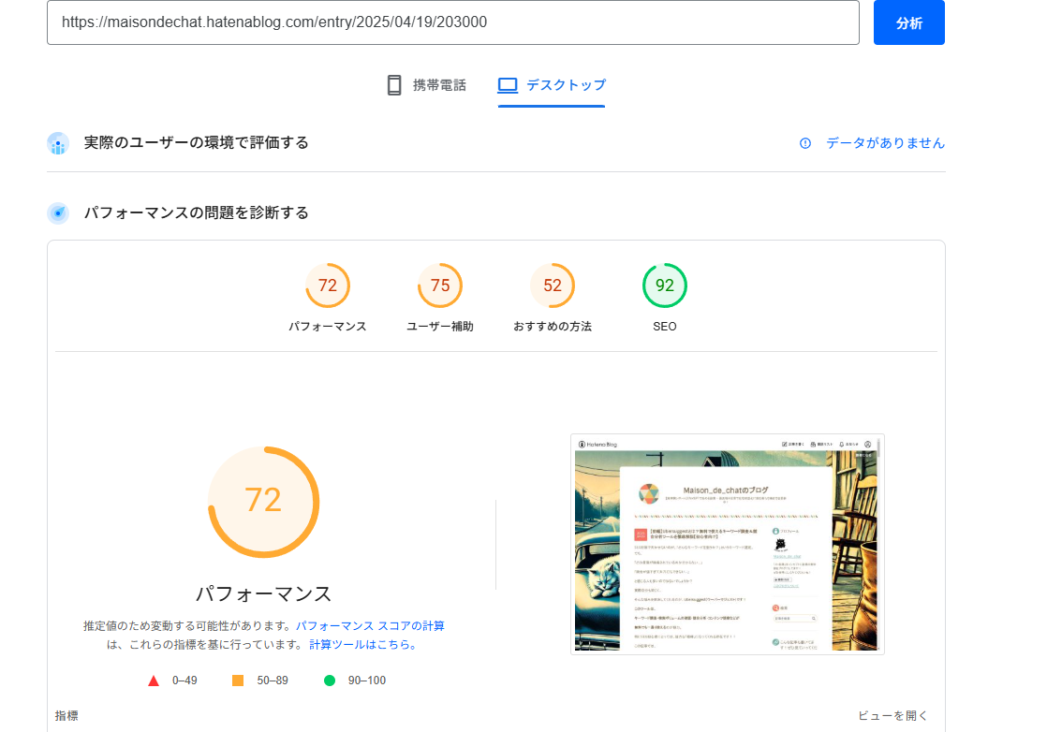1047x732 pixels.
Task: Click the mobile phone icon
Action: 394,85
